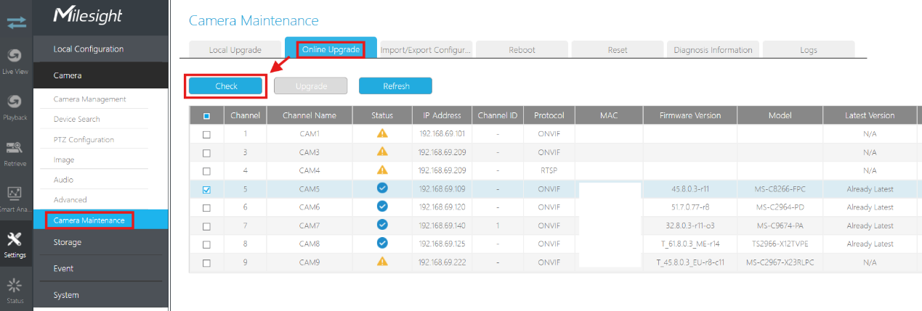Collapse the Camera menu section
Image resolution: width=922 pixels, height=311 pixels.
101,75
